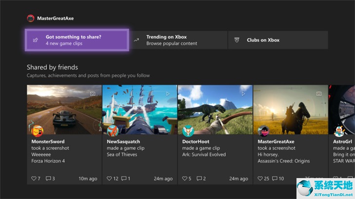Click the Clubs shield icon
355x199 pixels.
[x=237, y=40]
